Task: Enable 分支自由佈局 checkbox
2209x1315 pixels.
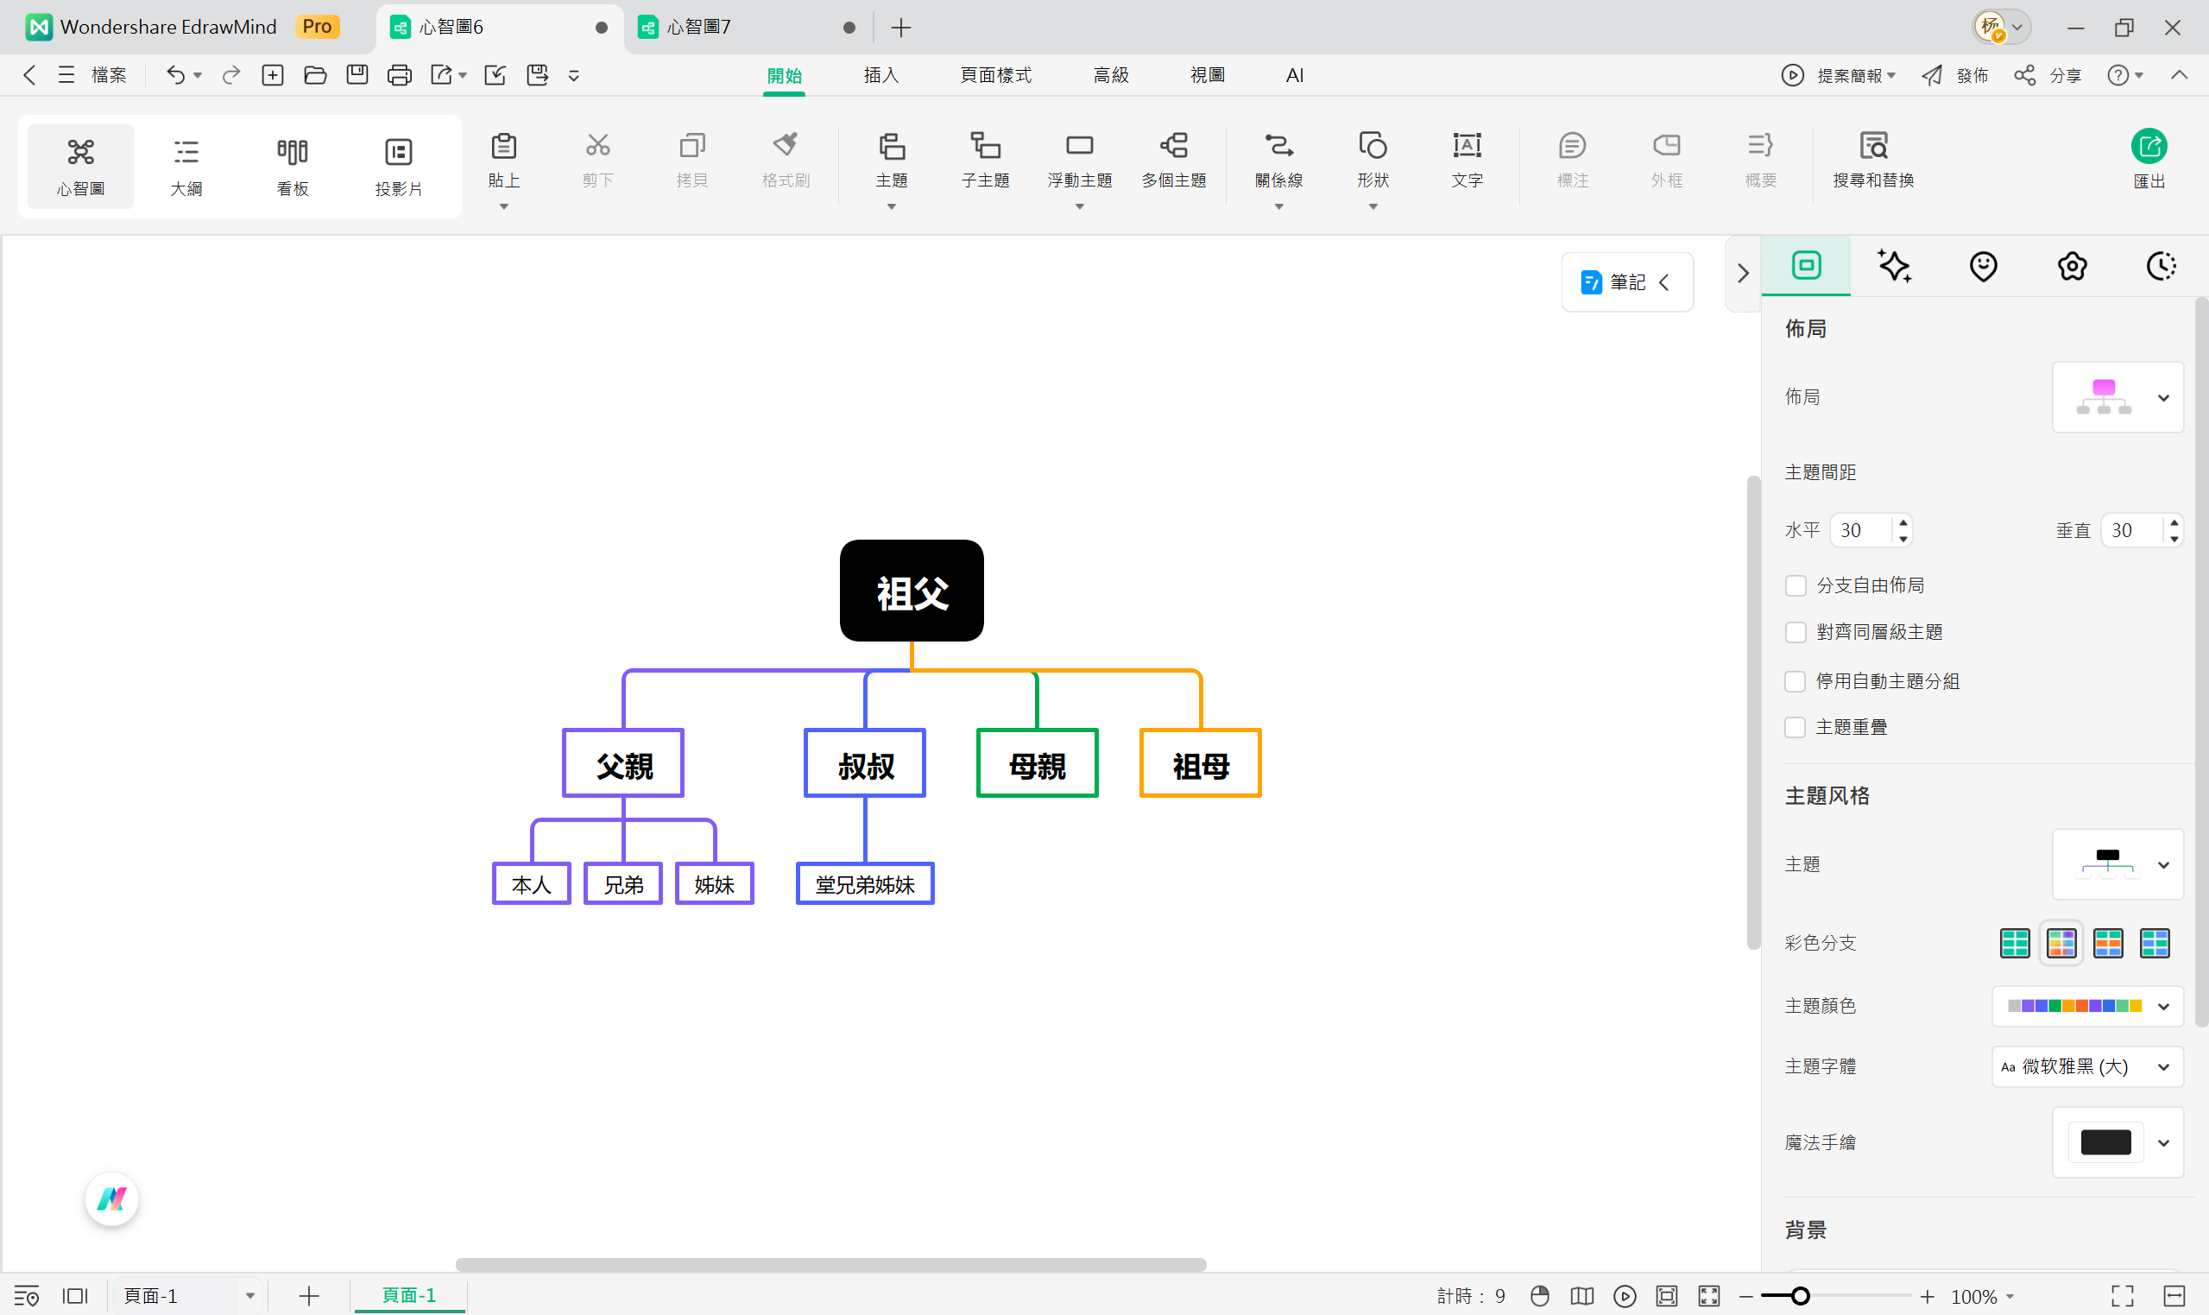Action: (x=1796, y=585)
